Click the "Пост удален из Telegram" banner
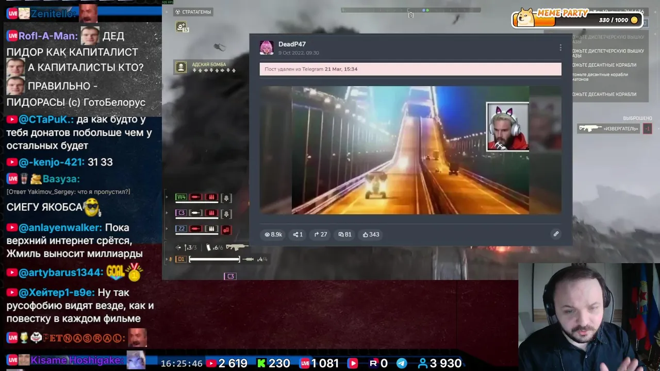The image size is (660, 371). click(410, 69)
